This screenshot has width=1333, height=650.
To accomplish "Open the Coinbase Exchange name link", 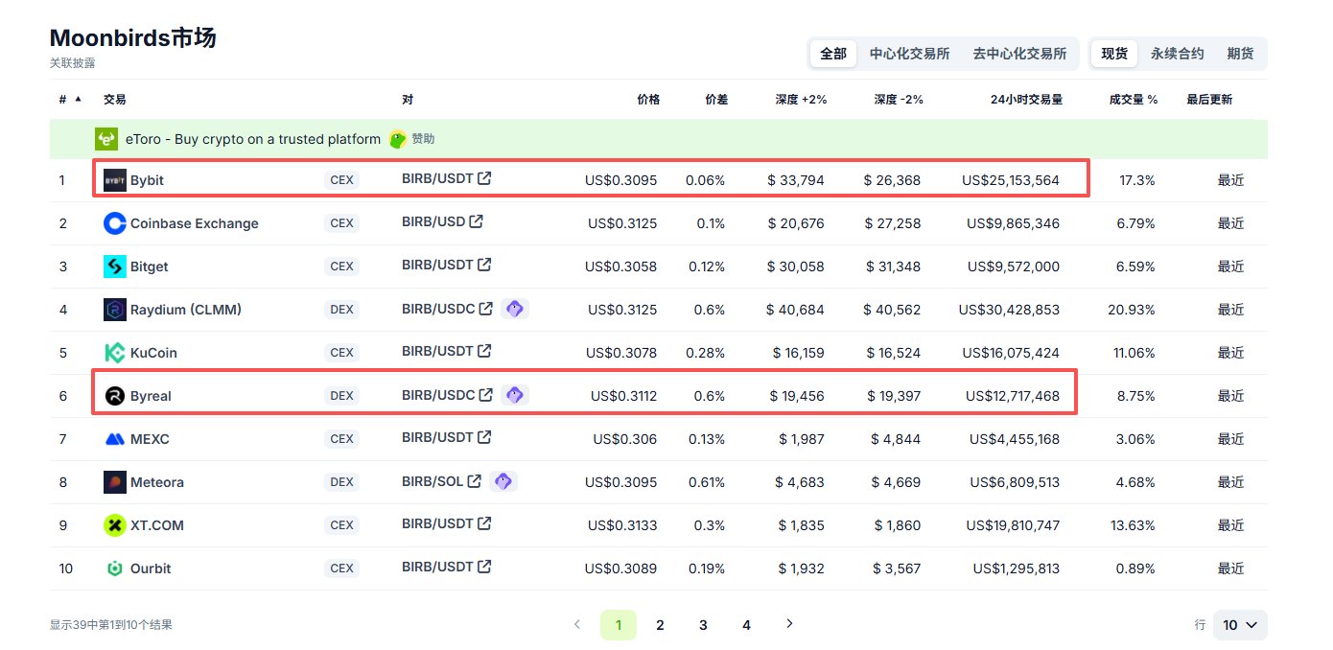I will (x=195, y=223).
